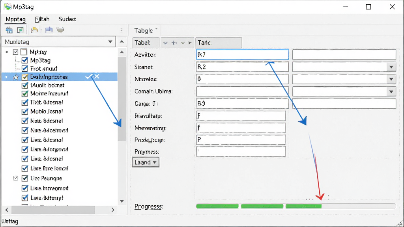The width and height of the screenshot is (404, 227).
Task: Click the Progresss label
Action: coord(149,207)
